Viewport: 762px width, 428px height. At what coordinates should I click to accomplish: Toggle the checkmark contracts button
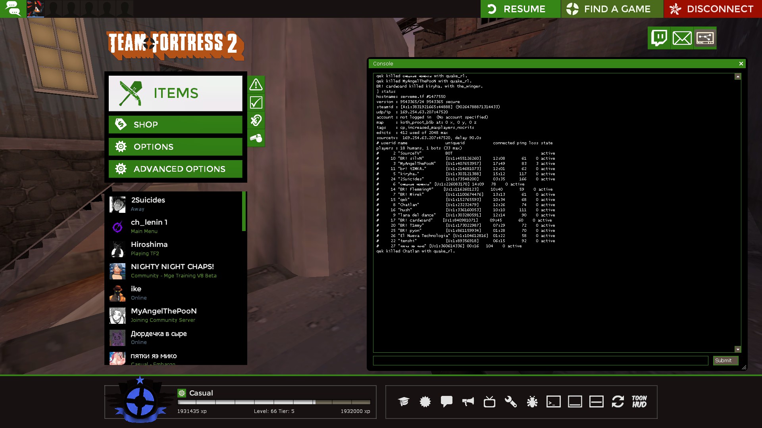[256, 103]
